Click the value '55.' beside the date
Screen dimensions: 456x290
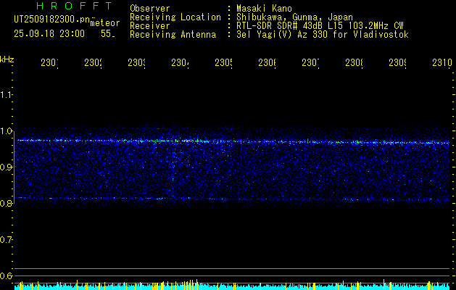(x=108, y=34)
